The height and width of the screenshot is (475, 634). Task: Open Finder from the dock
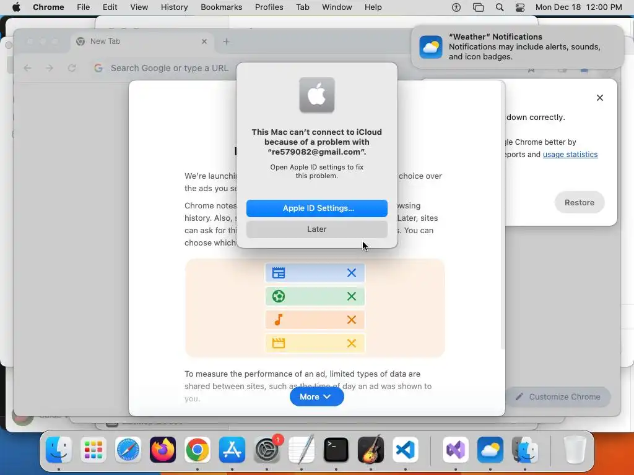point(59,450)
